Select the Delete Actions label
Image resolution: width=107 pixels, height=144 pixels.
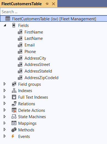32,110
